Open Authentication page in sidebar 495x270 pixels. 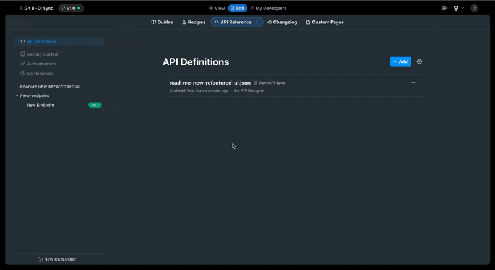(38, 64)
